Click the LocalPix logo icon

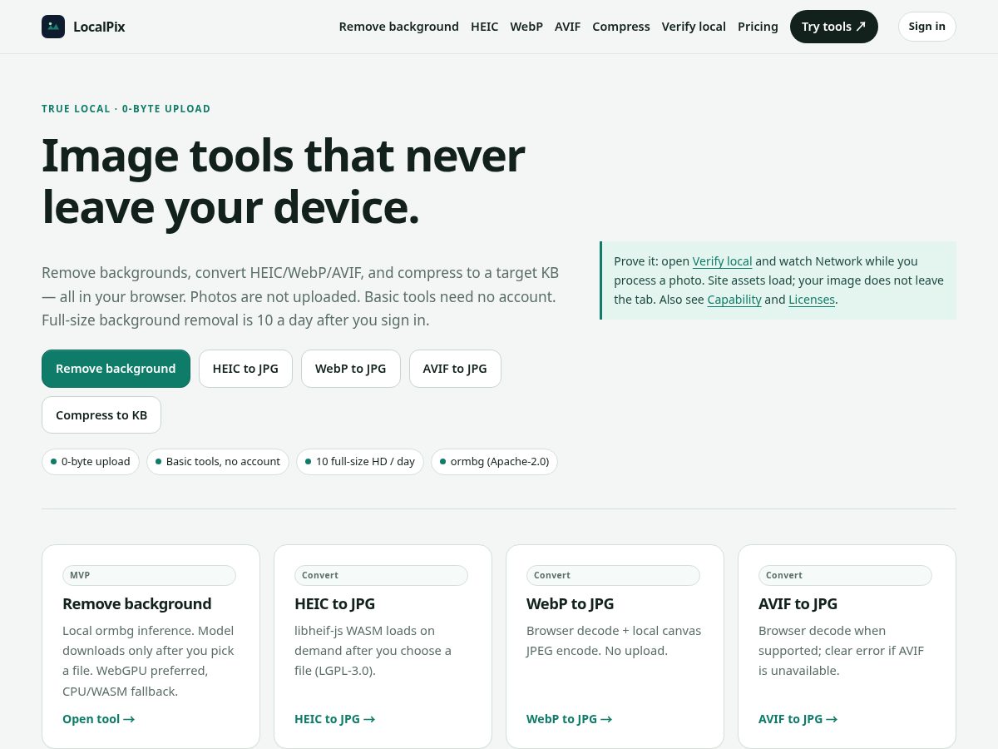[53, 27]
